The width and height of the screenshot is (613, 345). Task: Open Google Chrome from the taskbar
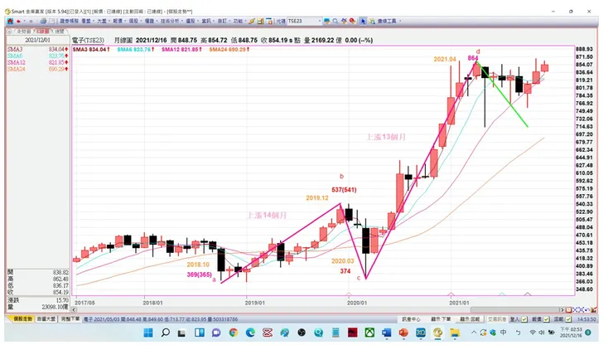pyautogui.click(x=234, y=333)
